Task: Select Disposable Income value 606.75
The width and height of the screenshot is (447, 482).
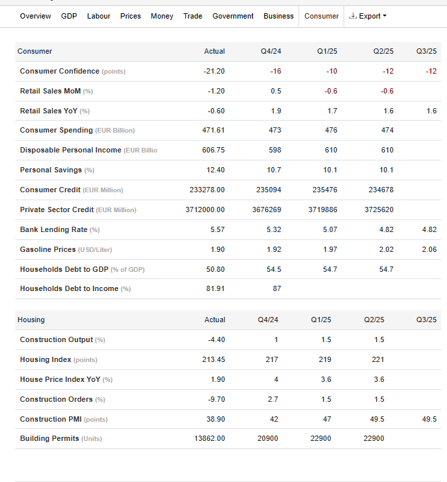Action: [x=214, y=150]
